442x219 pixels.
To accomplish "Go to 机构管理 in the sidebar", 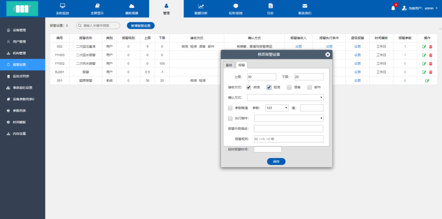I will pyautogui.click(x=23, y=53).
